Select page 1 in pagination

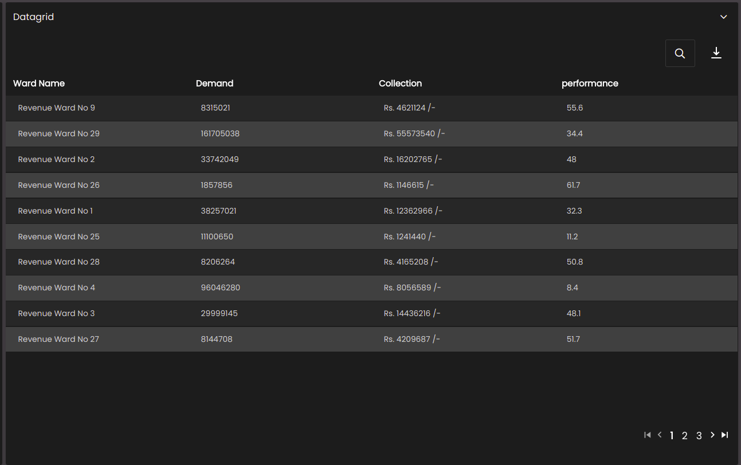point(672,436)
